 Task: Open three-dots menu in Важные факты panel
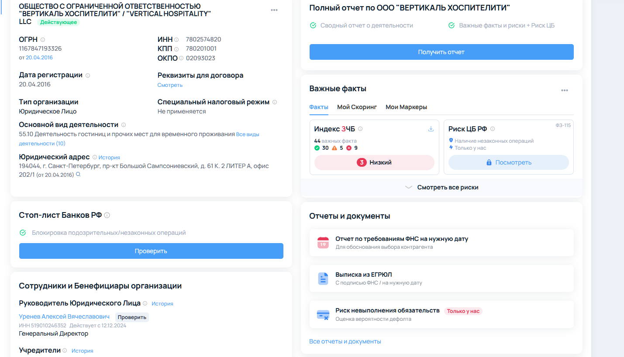click(x=565, y=90)
